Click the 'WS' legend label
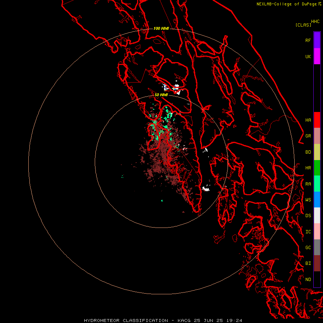Image resolution: width=323 pixels, height=323 pixels. (308, 200)
